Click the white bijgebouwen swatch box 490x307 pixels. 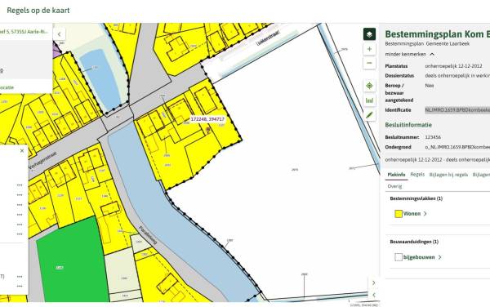(399, 257)
